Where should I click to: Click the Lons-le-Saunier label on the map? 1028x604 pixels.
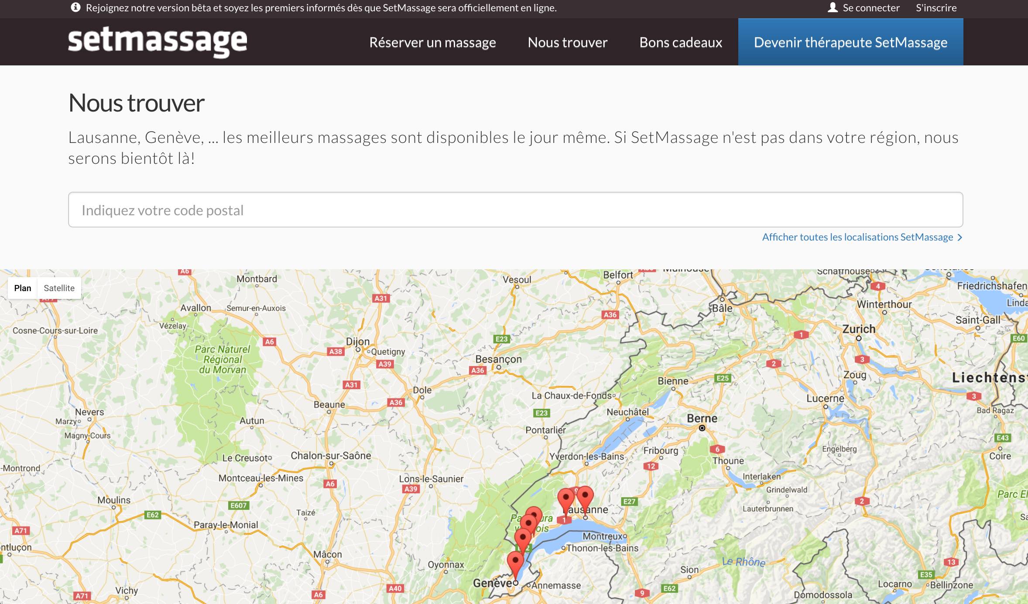(431, 478)
